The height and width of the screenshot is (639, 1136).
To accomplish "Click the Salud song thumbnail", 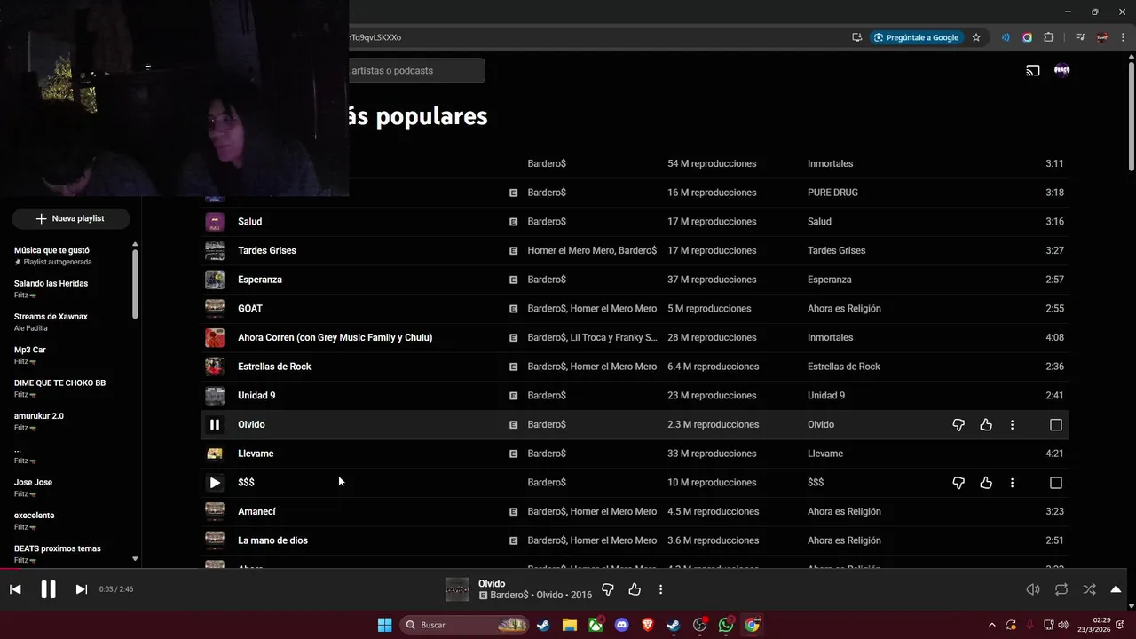I will click(215, 222).
